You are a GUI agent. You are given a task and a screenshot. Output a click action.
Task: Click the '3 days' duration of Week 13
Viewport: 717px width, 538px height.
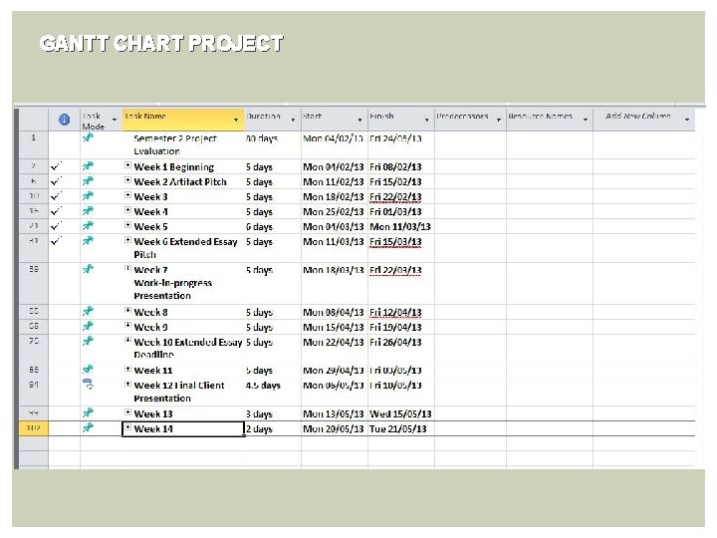[x=259, y=414]
